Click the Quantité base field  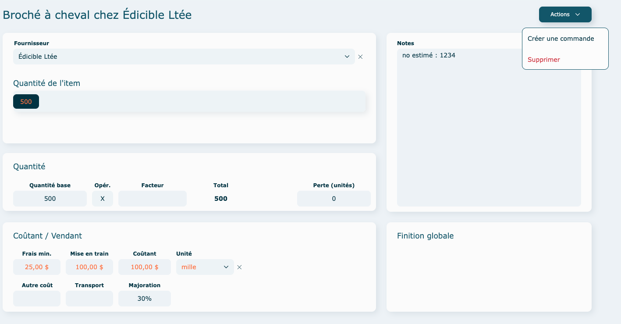[50, 199]
